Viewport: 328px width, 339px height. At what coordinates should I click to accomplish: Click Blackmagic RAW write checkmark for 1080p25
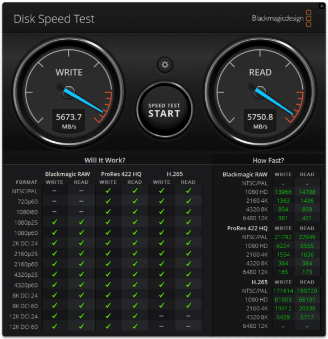tap(54, 222)
